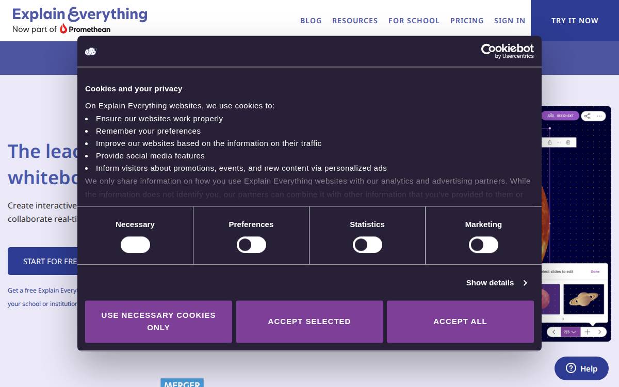Viewport: 619px width, 387px height.
Task: Click the 'Preferences' category label
Action: tap(251, 224)
